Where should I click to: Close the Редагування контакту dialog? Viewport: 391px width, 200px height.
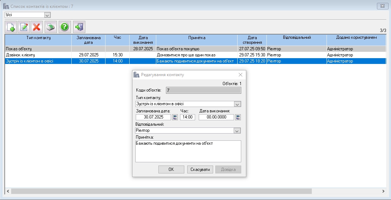coord(241,75)
